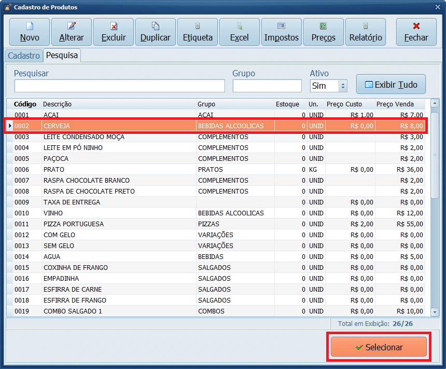Click the Novo toolbar button
This screenshot has width=446, height=369.
(30, 32)
